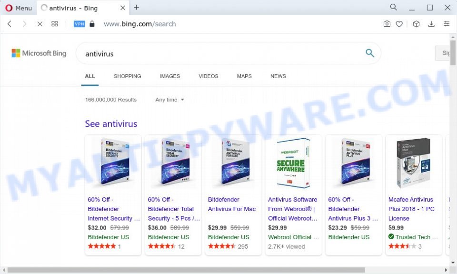
Task: Click the padlock site security icon
Action: (x=92, y=24)
